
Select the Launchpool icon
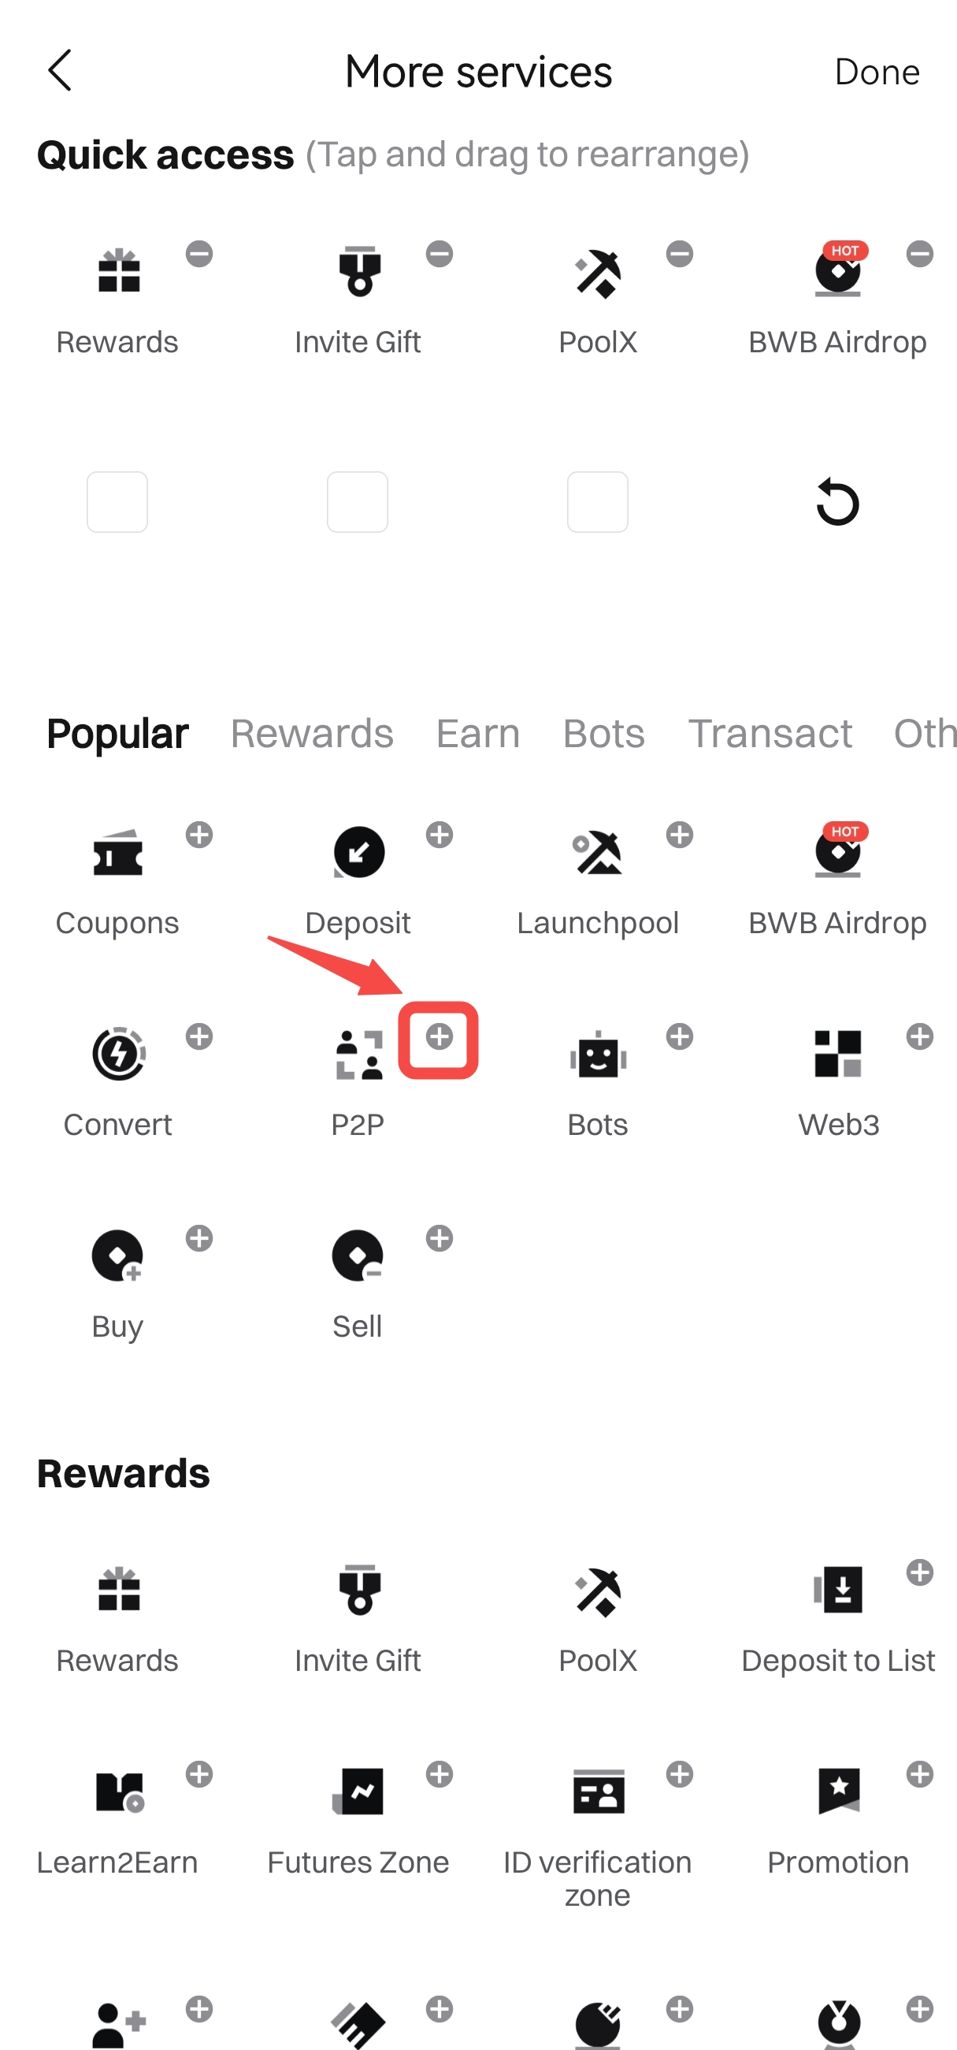pyautogui.click(x=597, y=853)
